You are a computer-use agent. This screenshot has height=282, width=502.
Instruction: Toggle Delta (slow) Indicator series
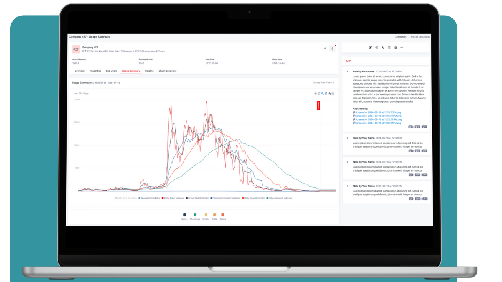tap(253, 198)
